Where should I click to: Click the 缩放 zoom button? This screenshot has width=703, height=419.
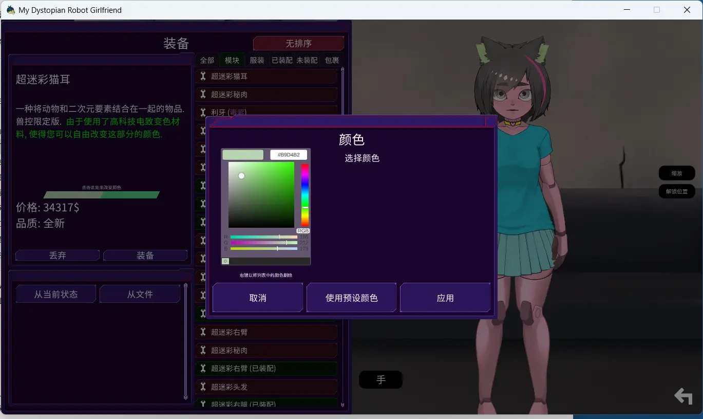(677, 173)
